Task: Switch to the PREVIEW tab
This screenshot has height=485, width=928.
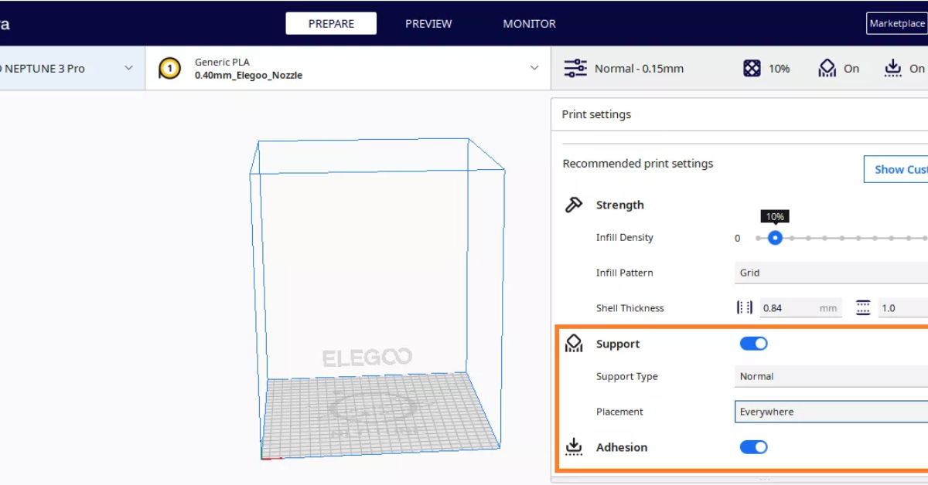Action: click(x=428, y=23)
